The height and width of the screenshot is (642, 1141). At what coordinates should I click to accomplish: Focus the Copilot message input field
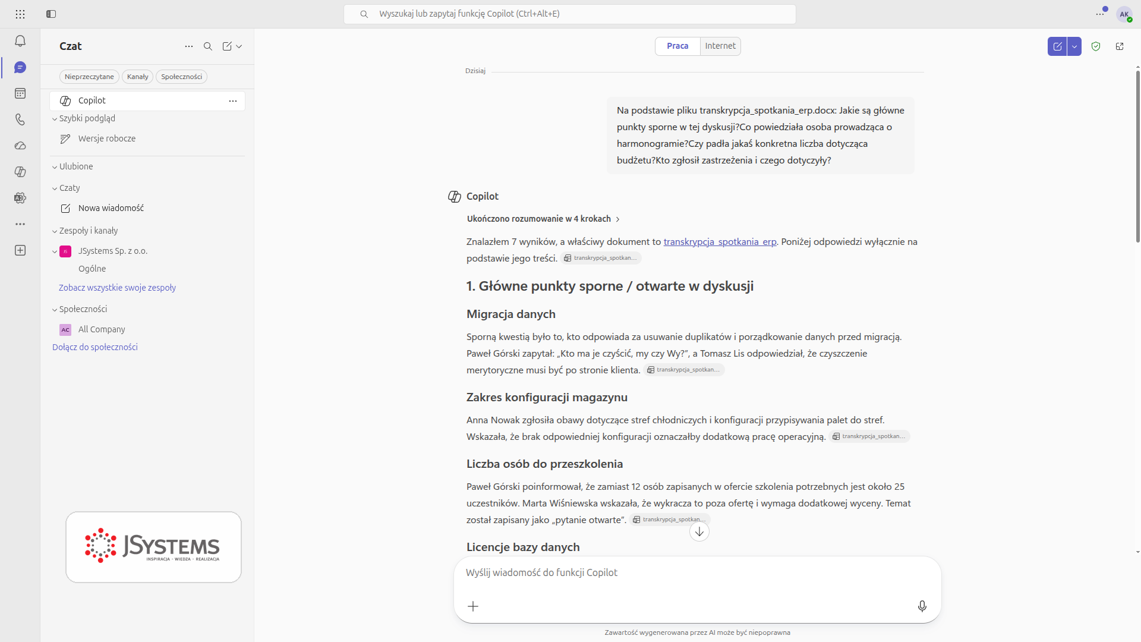tap(697, 573)
